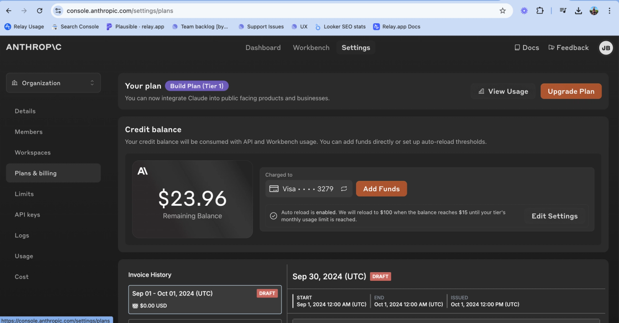This screenshot has width=619, height=323.
Task: Open site information icon in address bar
Action: click(58, 11)
